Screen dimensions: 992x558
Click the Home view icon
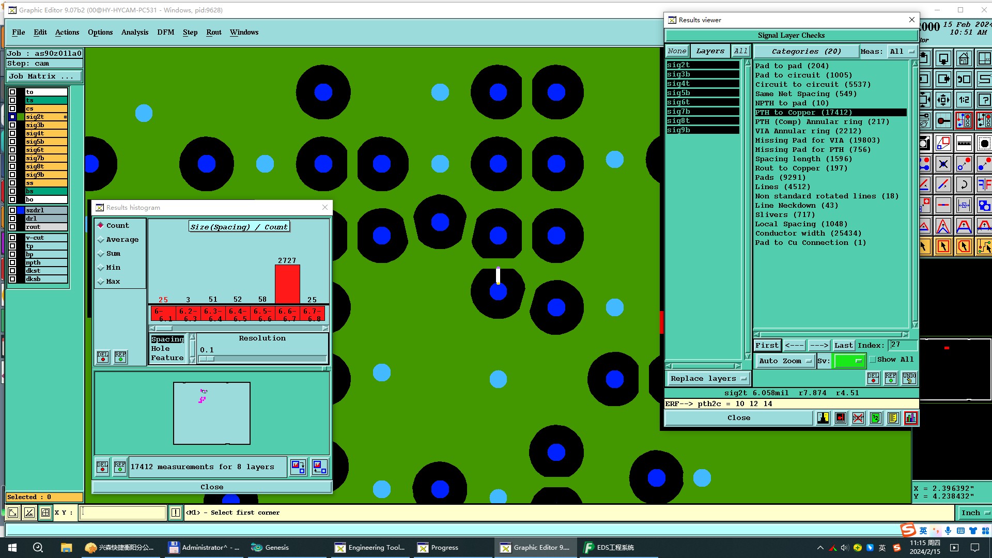point(964,59)
